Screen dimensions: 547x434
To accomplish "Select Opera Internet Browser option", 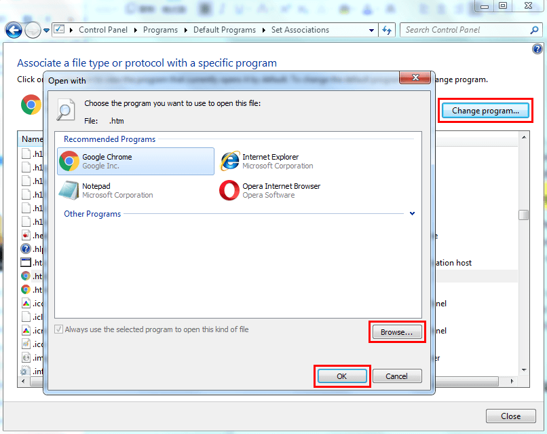I will coord(269,190).
